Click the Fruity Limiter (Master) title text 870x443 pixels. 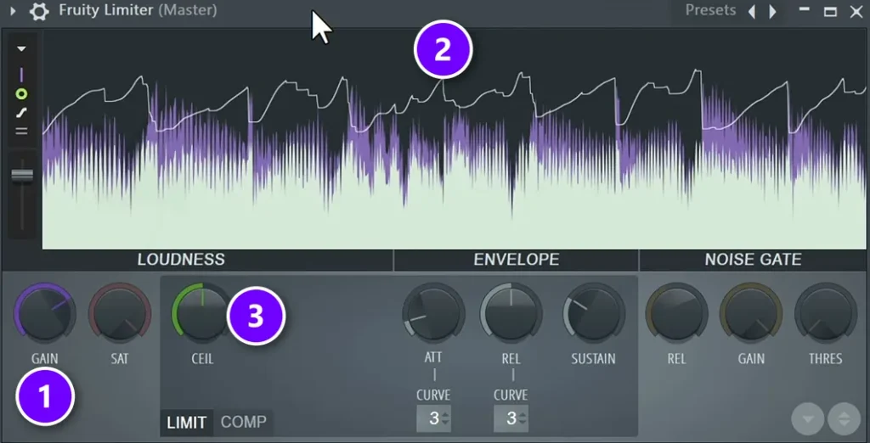138,10
